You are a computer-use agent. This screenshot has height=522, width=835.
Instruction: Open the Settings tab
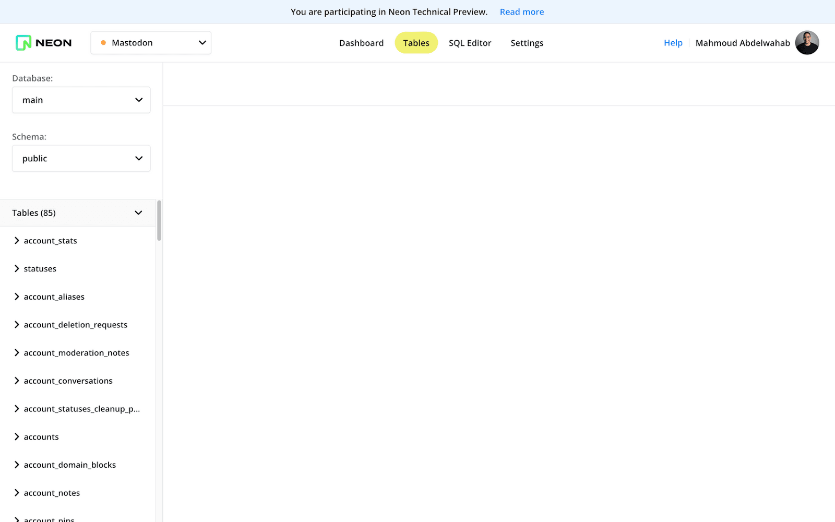coord(527,43)
